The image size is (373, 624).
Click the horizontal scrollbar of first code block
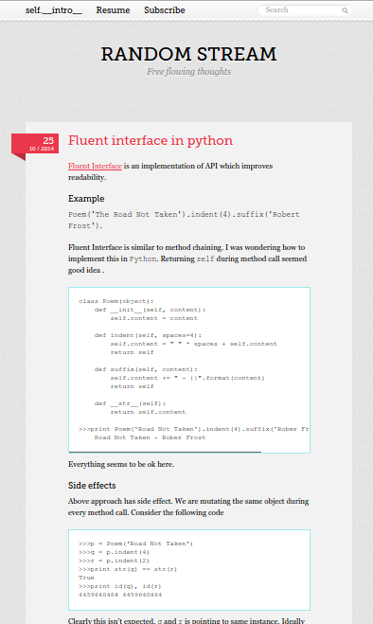(x=165, y=452)
